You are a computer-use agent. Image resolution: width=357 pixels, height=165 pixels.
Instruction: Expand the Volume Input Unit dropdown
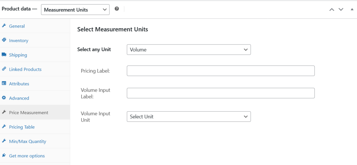coord(189,117)
